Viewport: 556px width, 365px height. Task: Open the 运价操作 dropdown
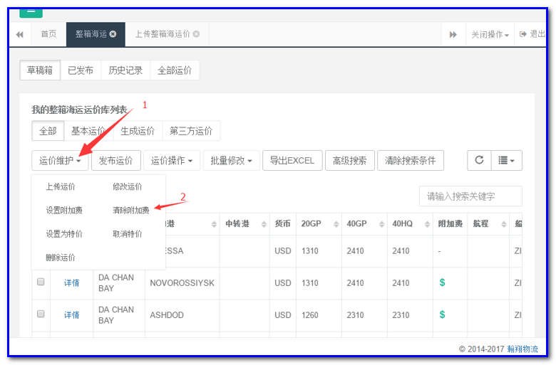coord(172,160)
